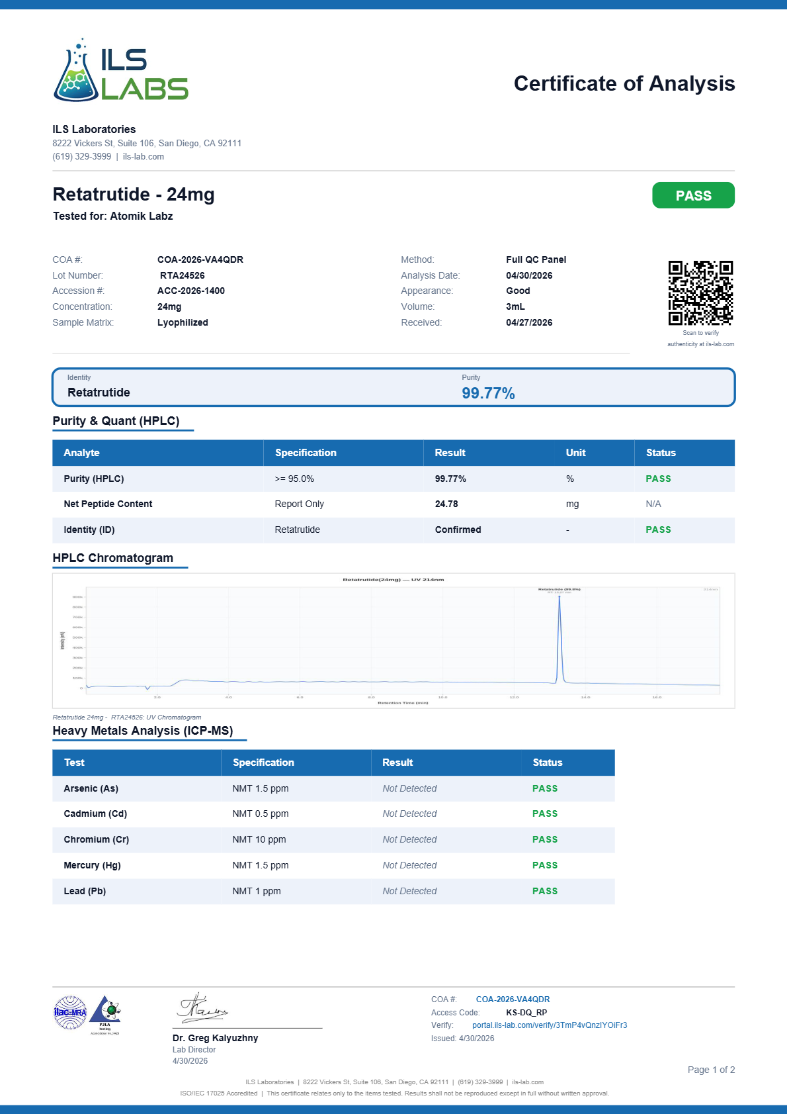Click the Received date 04/27/2026

click(529, 322)
